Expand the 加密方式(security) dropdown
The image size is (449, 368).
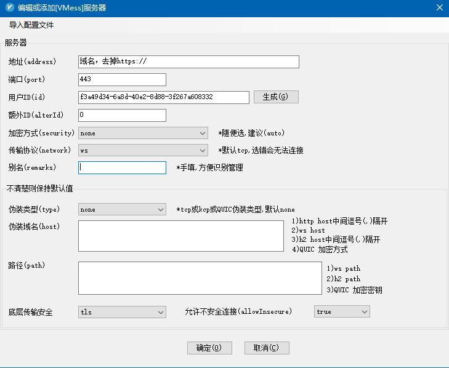click(x=143, y=133)
